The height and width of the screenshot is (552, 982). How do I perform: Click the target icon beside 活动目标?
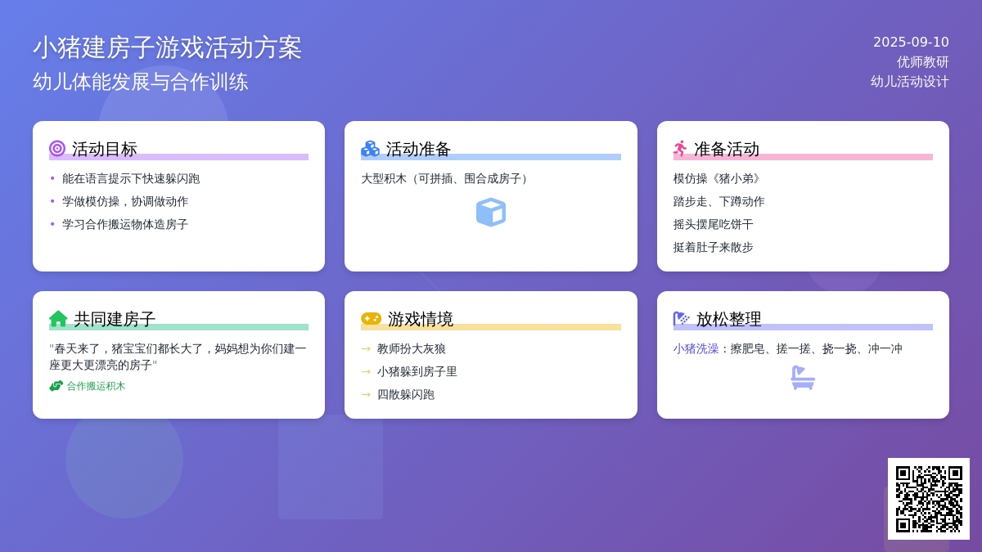(57, 149)
